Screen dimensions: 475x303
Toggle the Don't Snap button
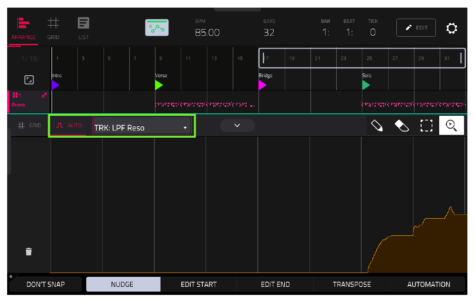click(x=45, y=284)
